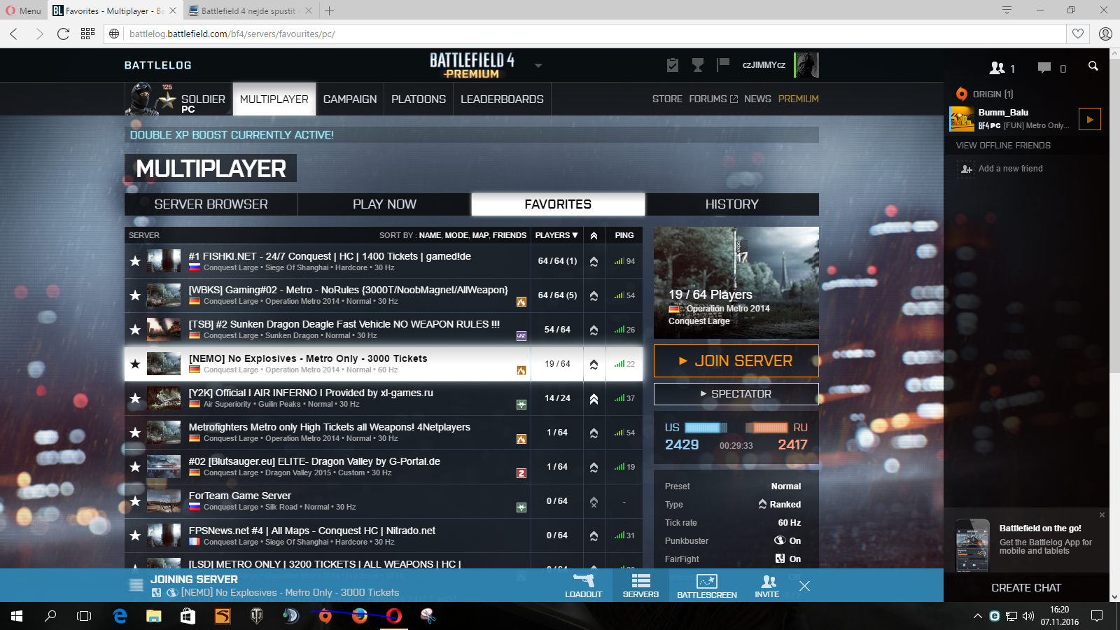Click expansion badge in the [TSB] Sunken Dragon row
The image size is (1120, 630).
(521, 336)
